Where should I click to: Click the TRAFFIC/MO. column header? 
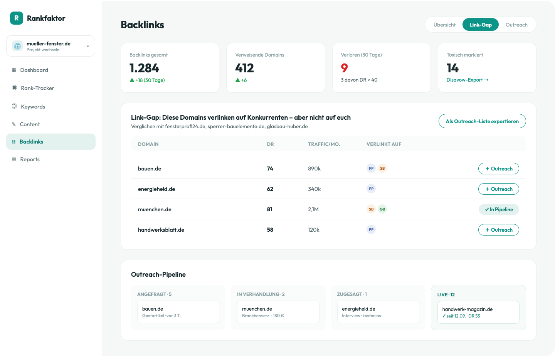point(324,144)
